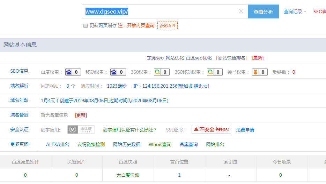Click the domain age 1月4天 link
This screenshot has width=326, height=184.
pos(104,101)
